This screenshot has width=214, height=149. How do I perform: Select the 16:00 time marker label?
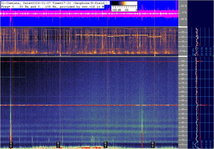click(153, 145)
